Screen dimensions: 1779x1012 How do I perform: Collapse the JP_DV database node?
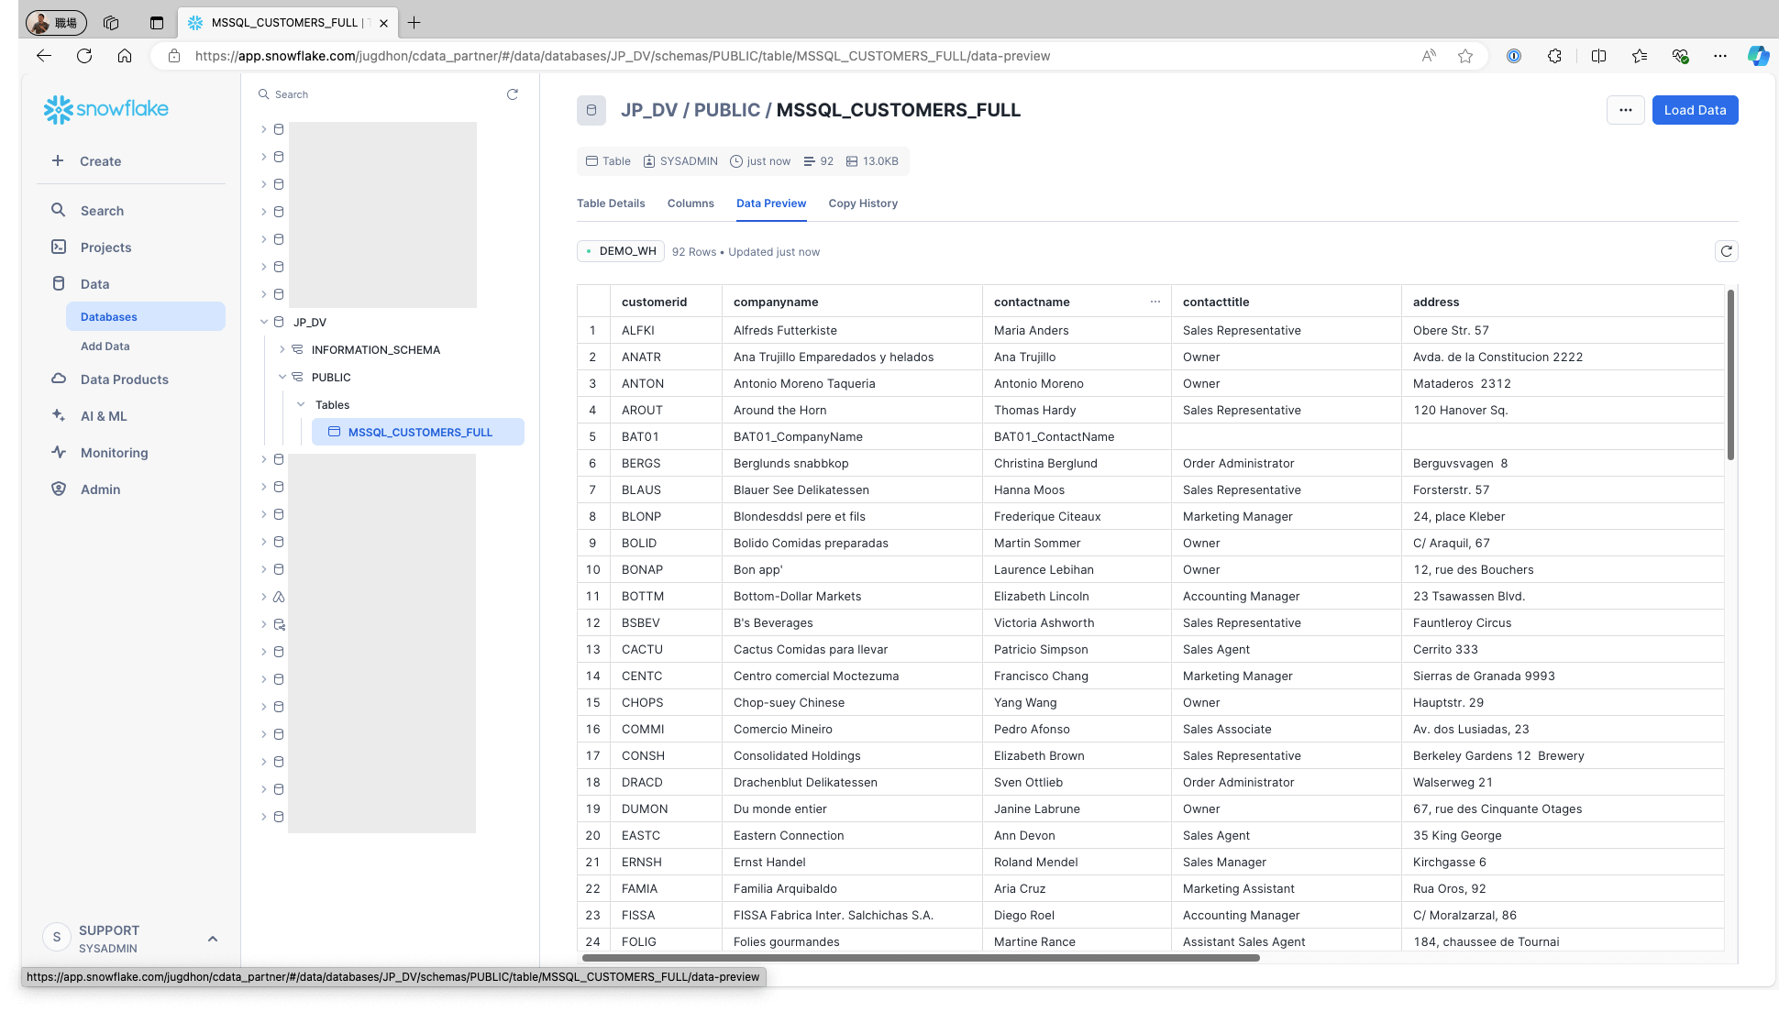[264, 322]
